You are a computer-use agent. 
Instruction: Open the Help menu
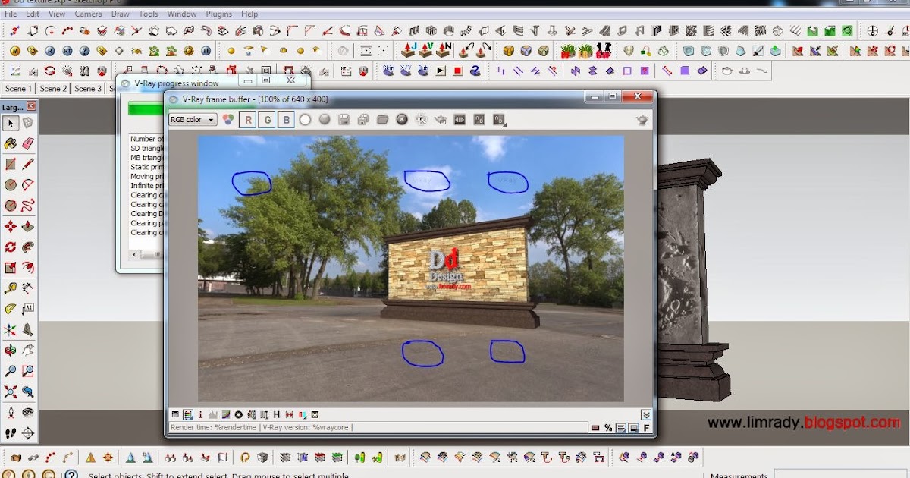coord(249,14)
